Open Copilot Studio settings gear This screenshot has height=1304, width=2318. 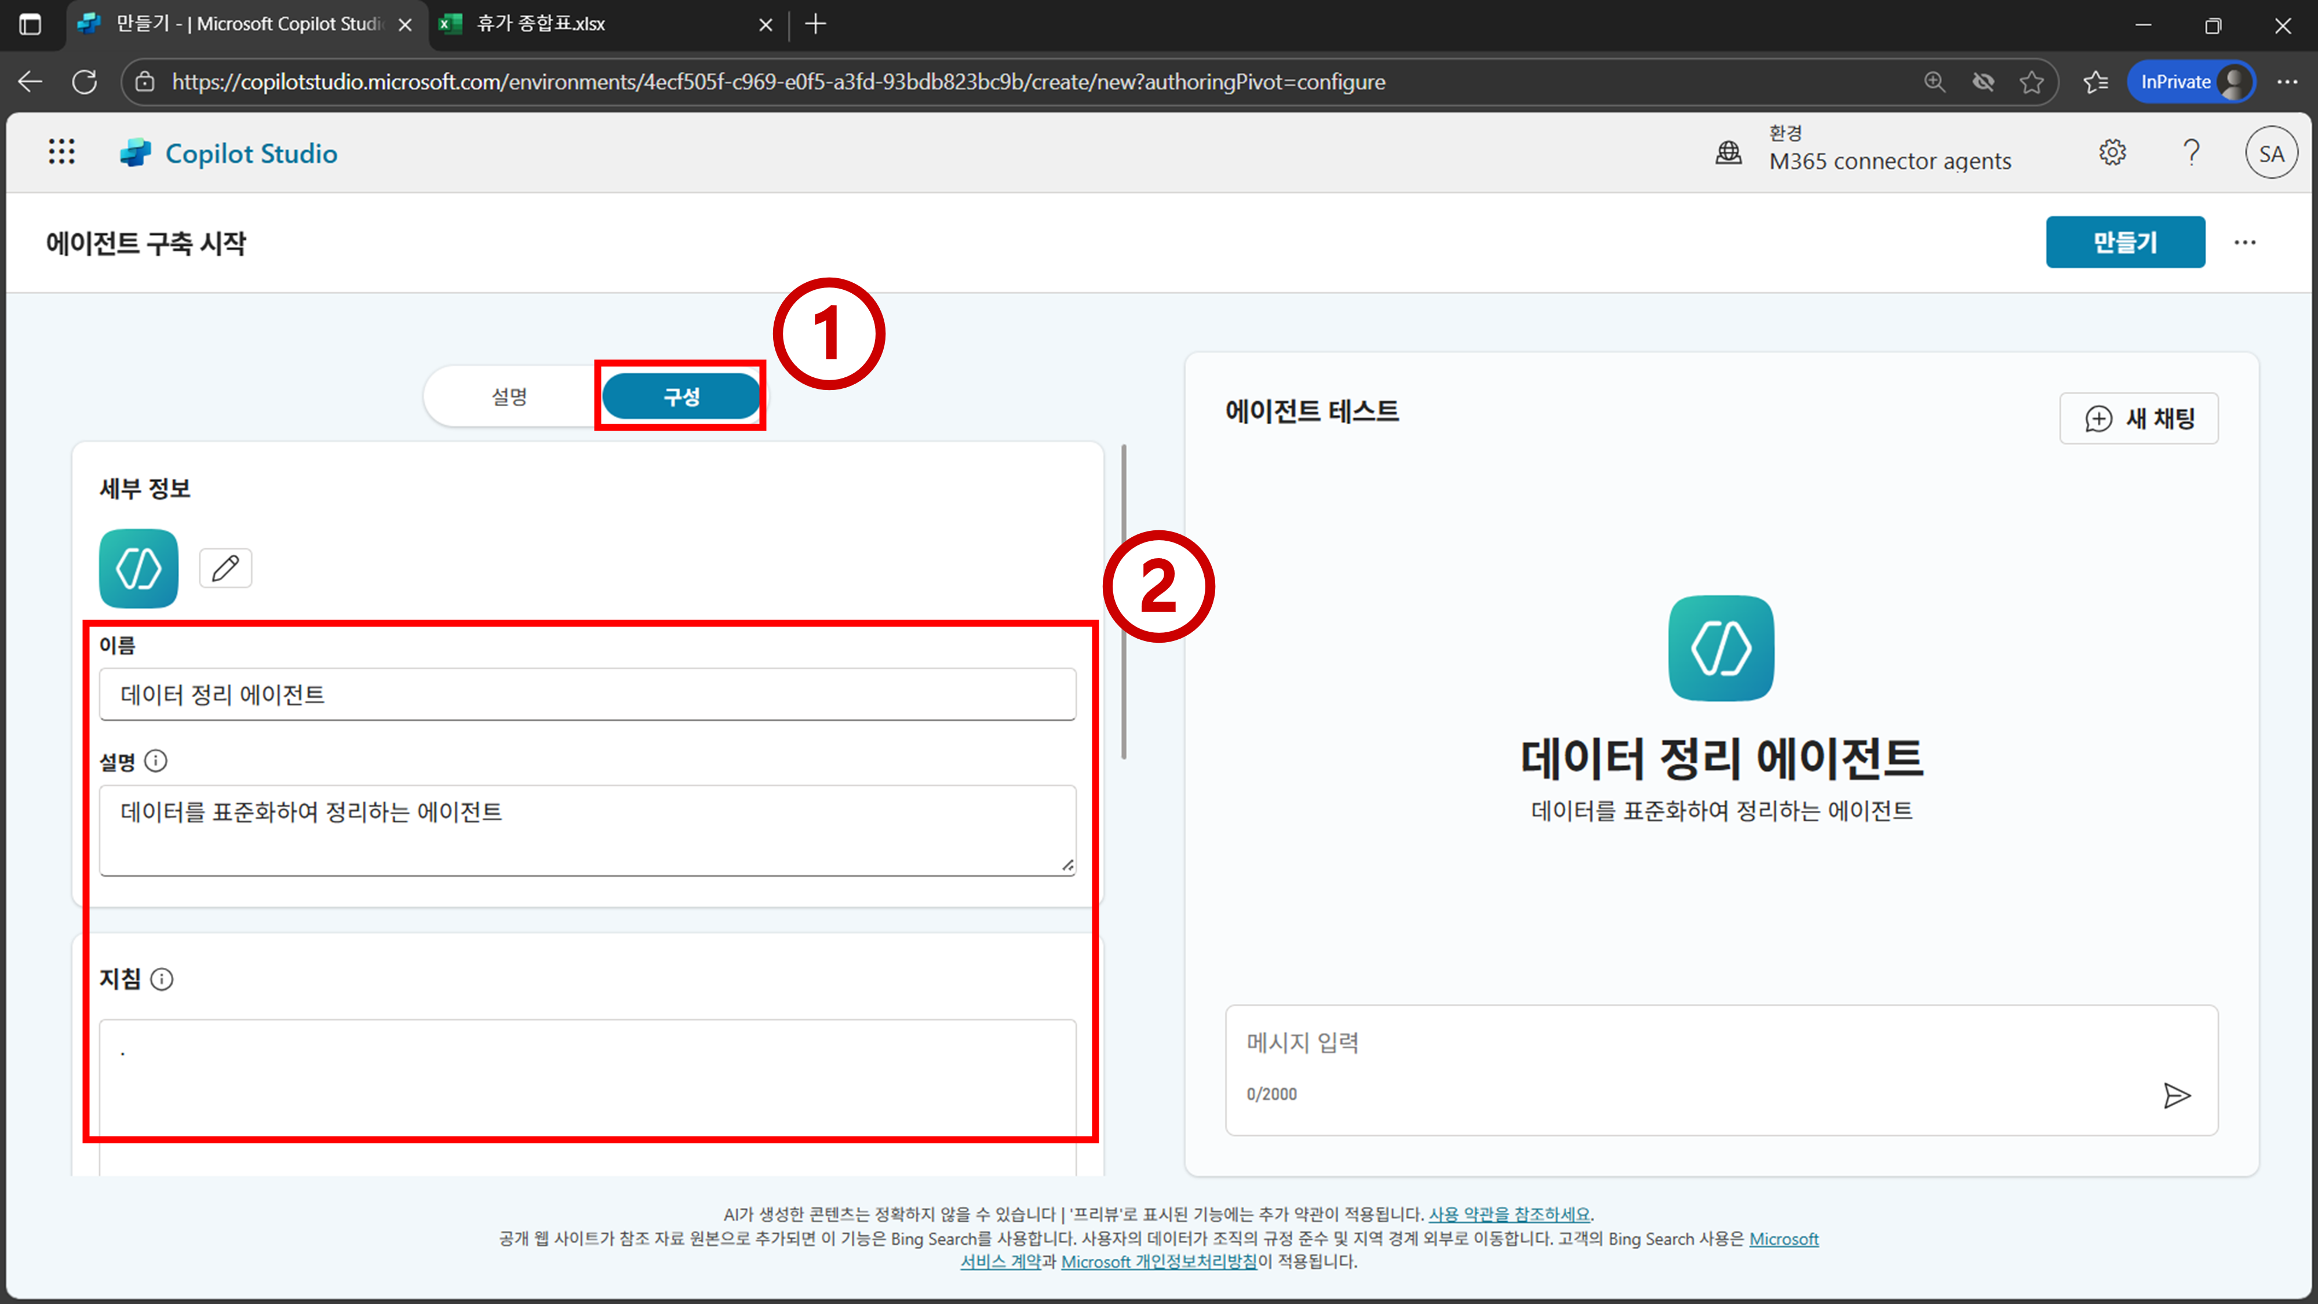click(x=2112, y=153)
